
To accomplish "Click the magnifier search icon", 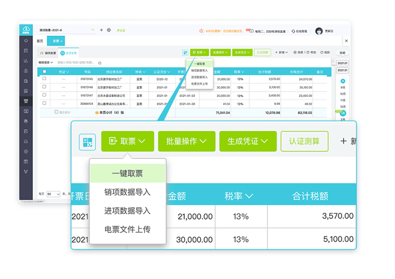I will click(x=100, y=63).
